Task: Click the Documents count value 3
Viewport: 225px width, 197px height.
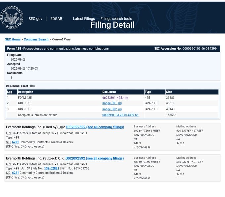Action: tap(11, 78)
